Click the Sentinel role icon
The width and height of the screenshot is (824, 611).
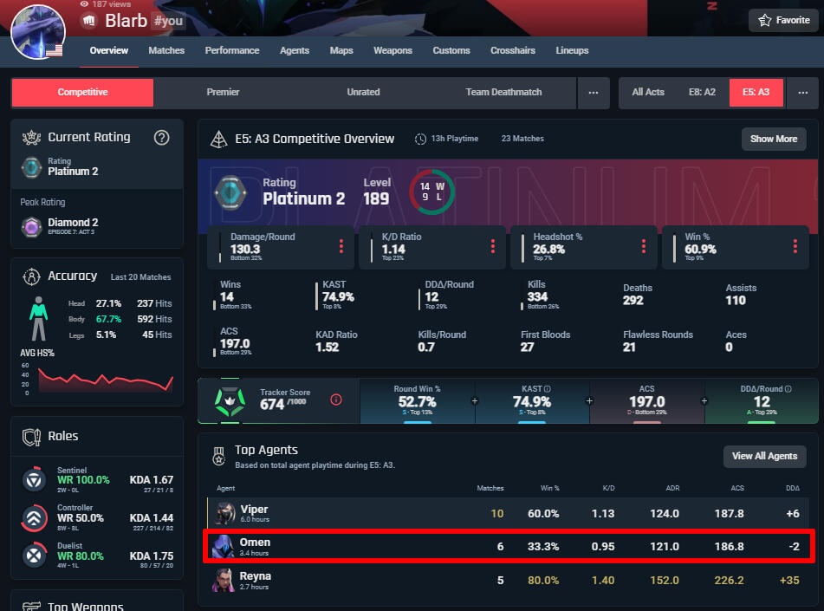tap(34, 479)
